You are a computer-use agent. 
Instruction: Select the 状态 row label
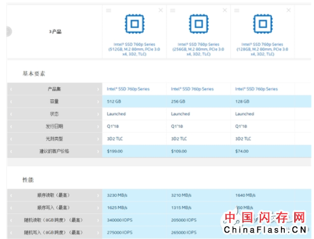click(54, 114)
